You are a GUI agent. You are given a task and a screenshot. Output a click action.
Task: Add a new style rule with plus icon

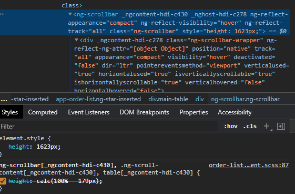click(267, 126)
